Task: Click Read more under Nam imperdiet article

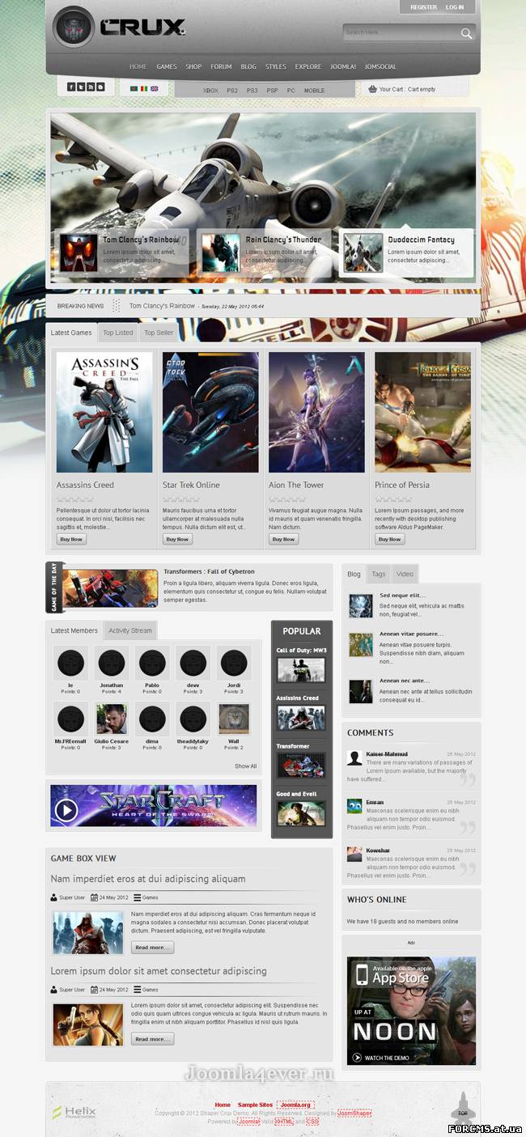Action: tap(152, 947)
